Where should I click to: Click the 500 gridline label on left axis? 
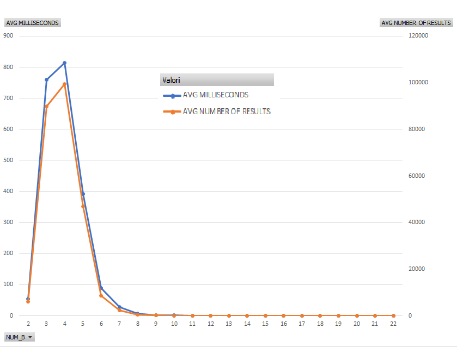point(8,160)
